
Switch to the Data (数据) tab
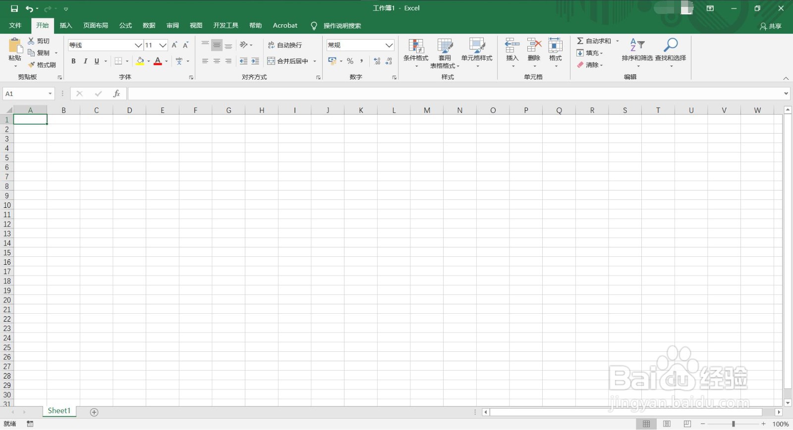pyautogui.click(x=149, y=25)
